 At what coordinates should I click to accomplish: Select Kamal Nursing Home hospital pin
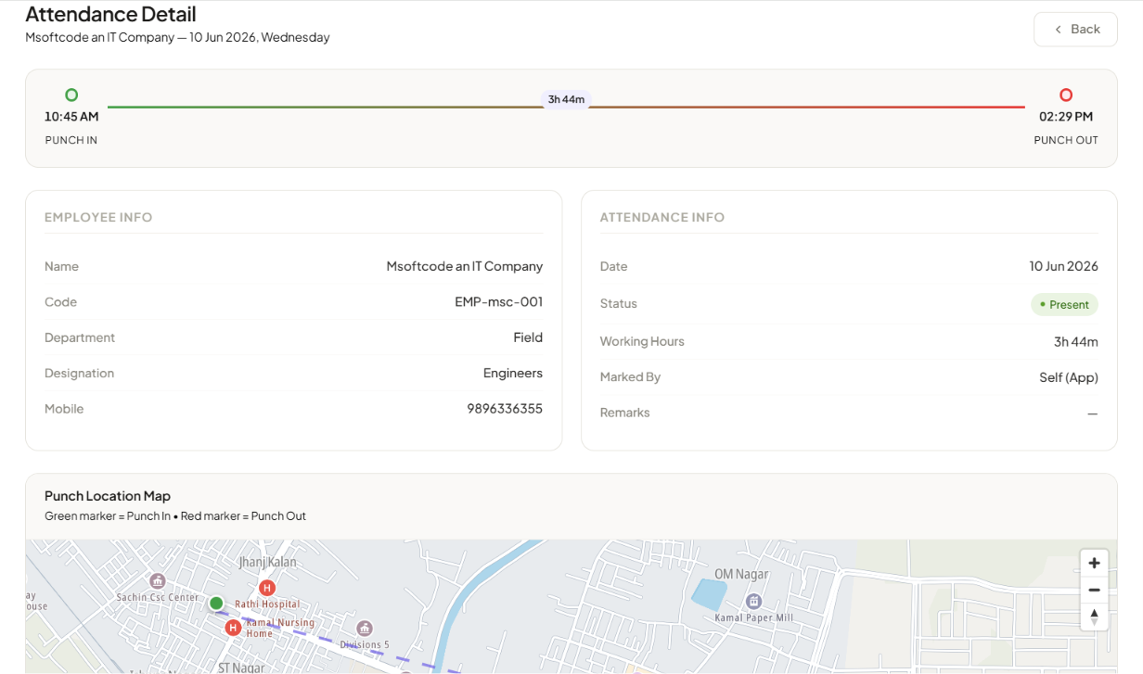coord(233,628)
